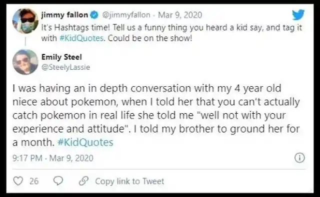Open Emily Steel's profile picture

pos(25,62)
